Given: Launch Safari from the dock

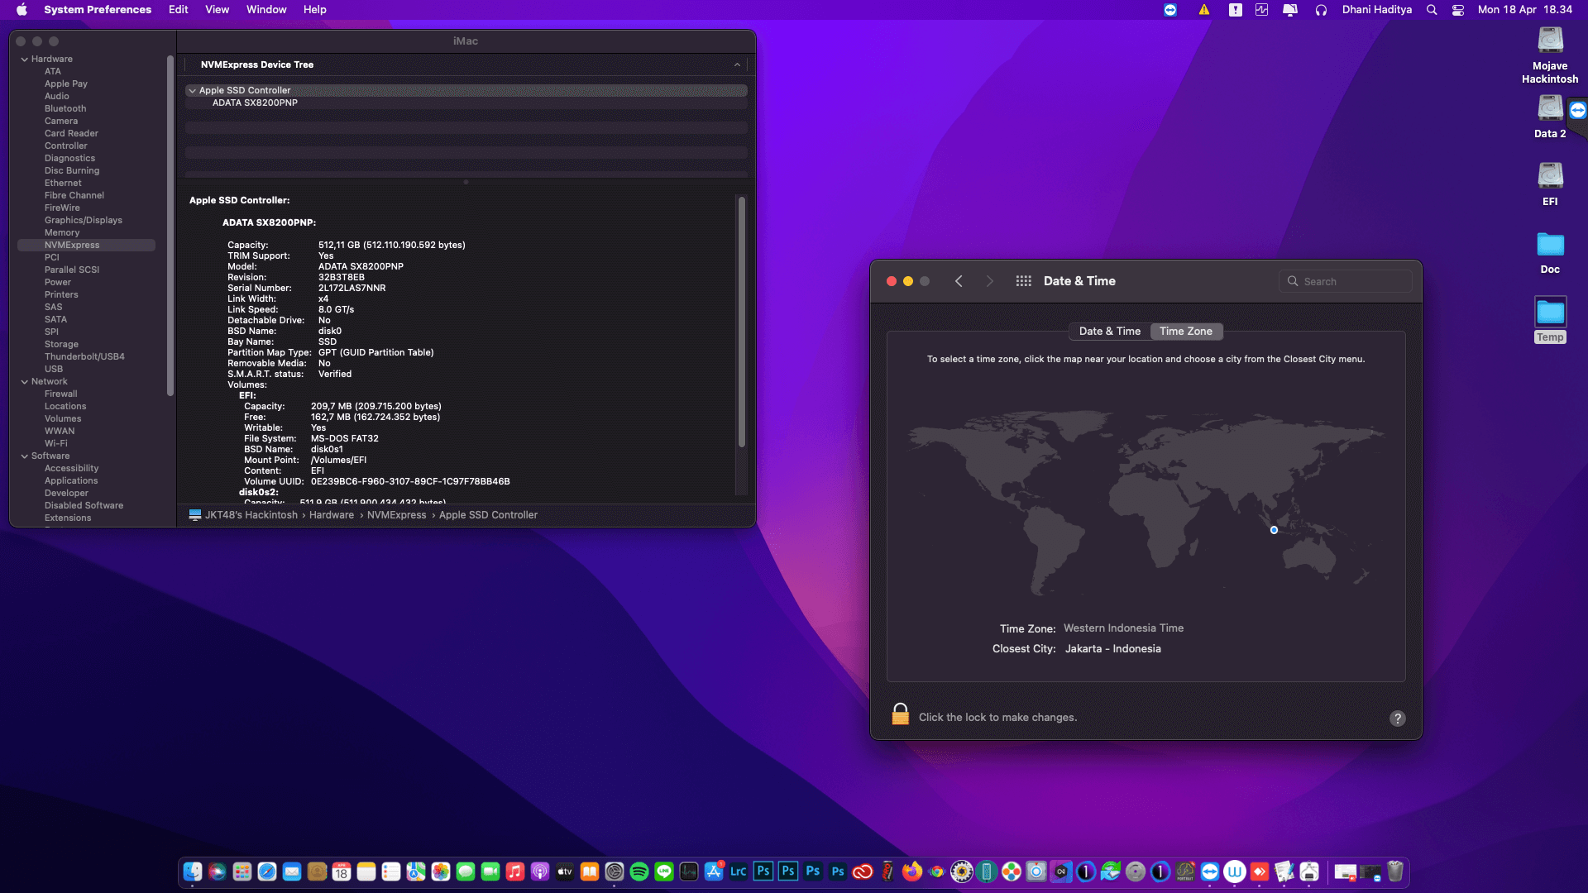Looking at the screenshot, I should 266,872.
